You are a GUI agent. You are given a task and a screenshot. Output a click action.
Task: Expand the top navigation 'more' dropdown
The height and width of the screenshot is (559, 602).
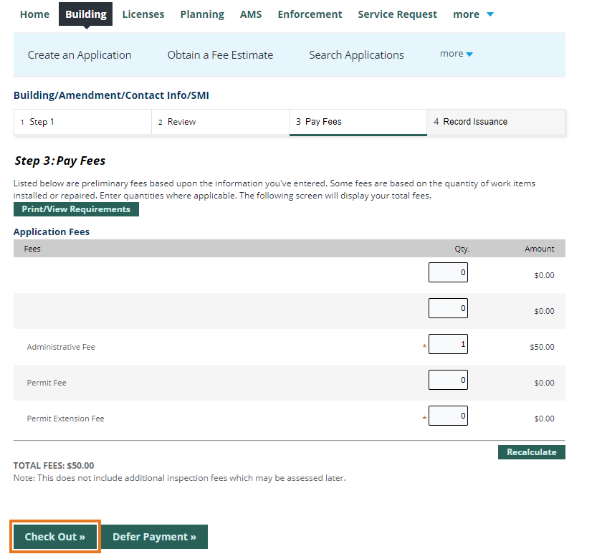tap(473, 14)
